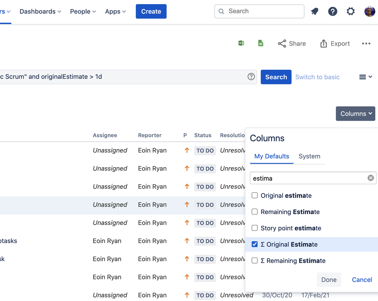Click Unresolved in the last row
This screenshot has height=301, width=378.
tap(236, 295)
